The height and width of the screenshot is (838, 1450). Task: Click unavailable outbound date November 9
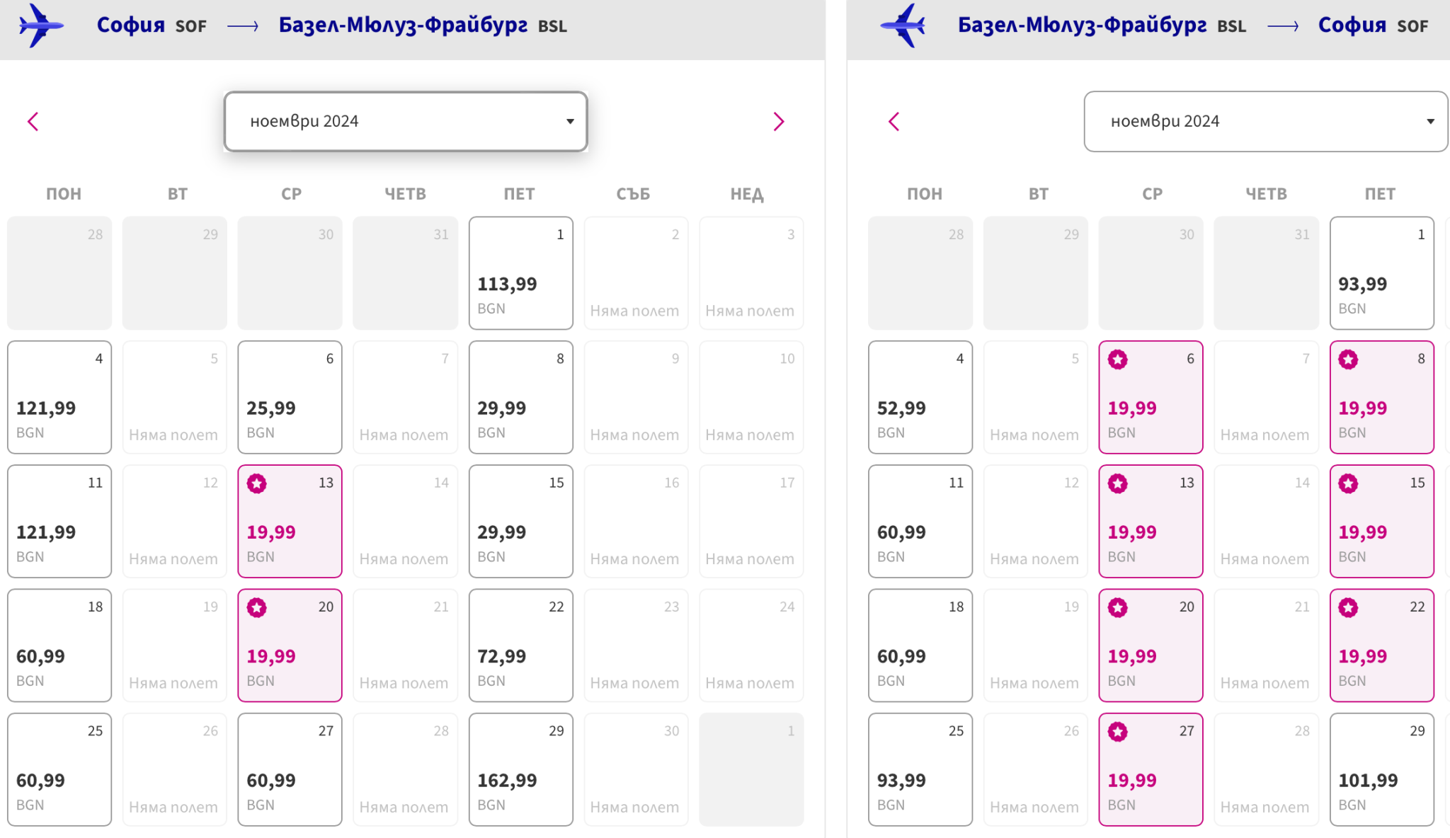click(635, 397)
